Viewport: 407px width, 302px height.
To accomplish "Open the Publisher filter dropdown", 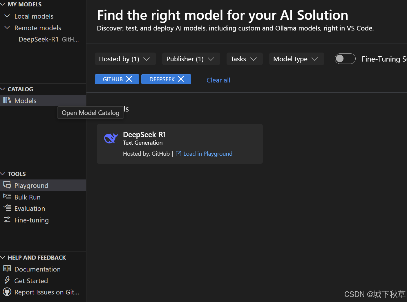I will click(191, 59).
